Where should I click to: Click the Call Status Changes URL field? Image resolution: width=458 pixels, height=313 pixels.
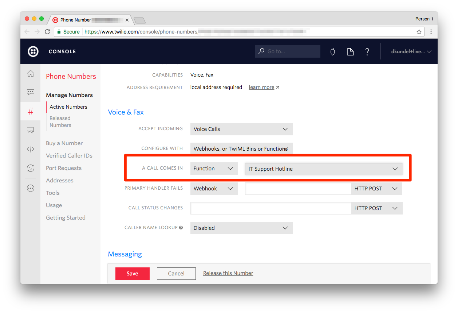271,208
